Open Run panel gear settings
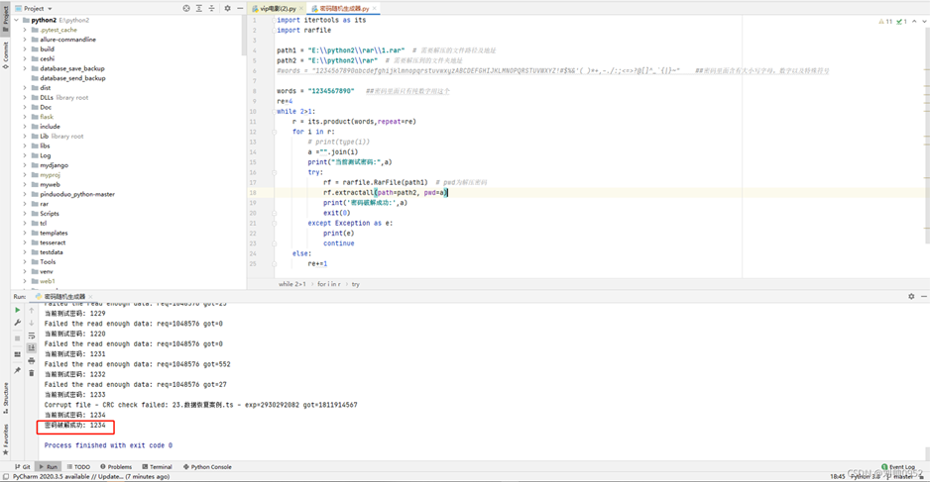Screen dimensions: 930x482 click(x=911, y=296)
